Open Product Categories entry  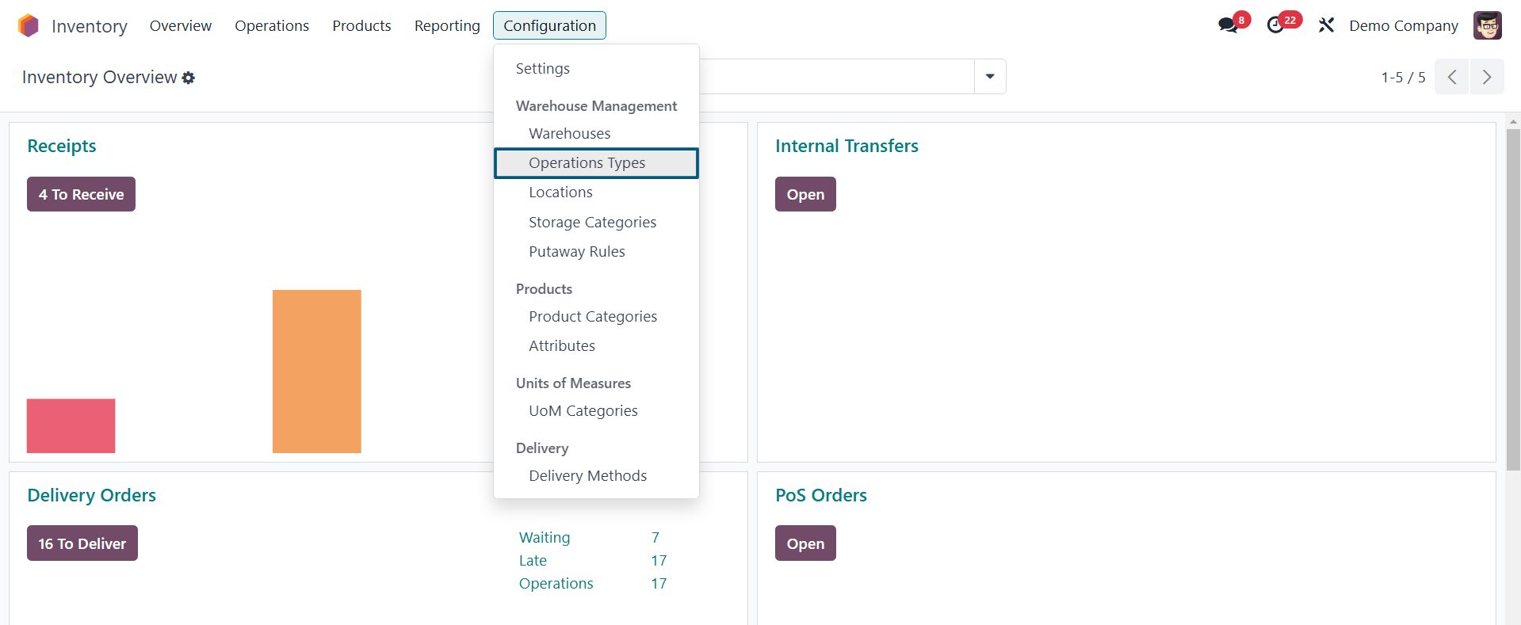point(596,317)
